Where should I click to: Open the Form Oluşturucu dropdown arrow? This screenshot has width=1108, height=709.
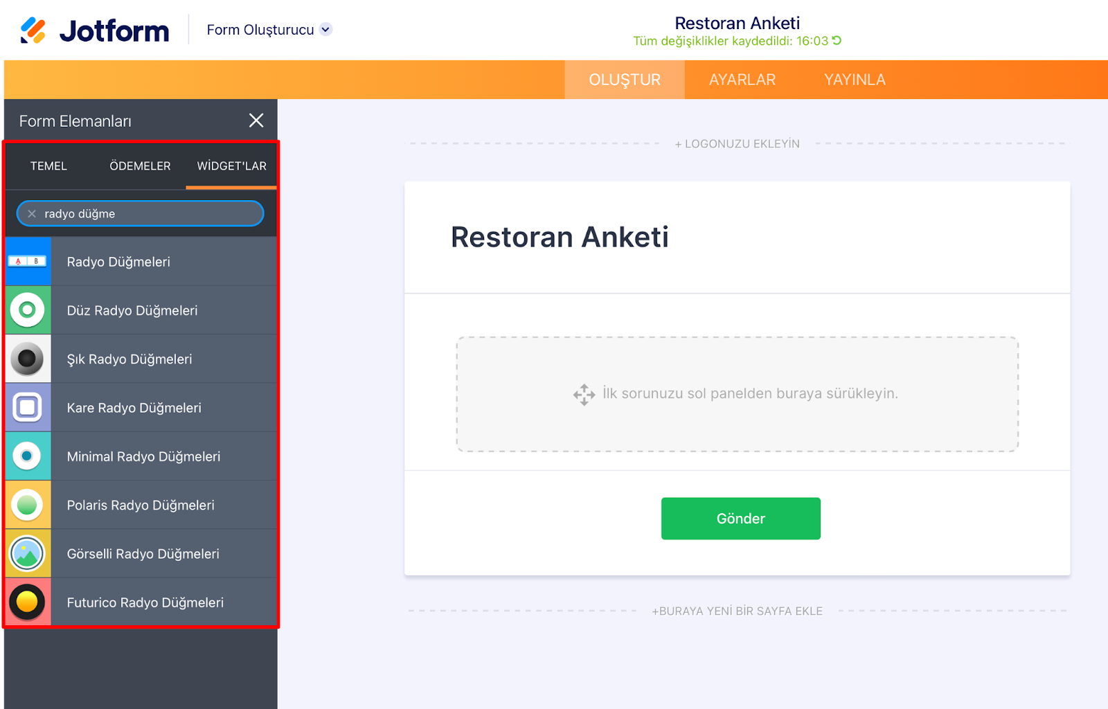(x=325, y=30)
